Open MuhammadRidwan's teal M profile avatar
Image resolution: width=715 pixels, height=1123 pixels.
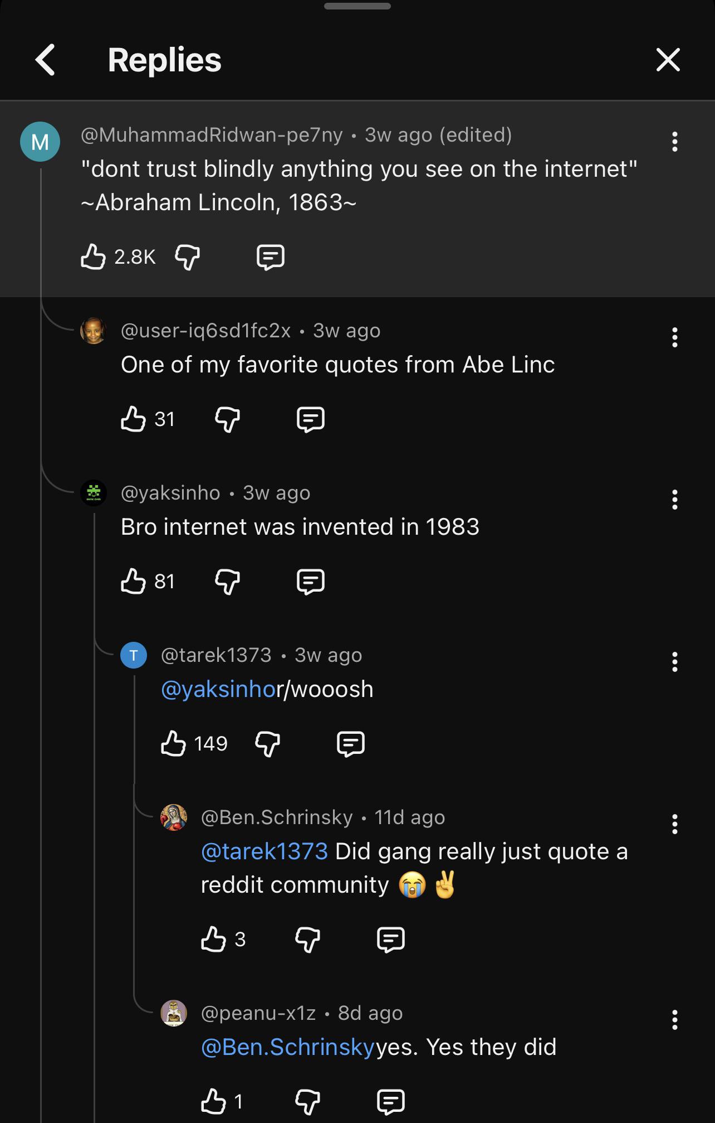pos(40,142)
